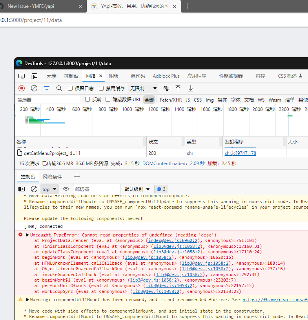Filter requests by 全部

click(149, 100)
